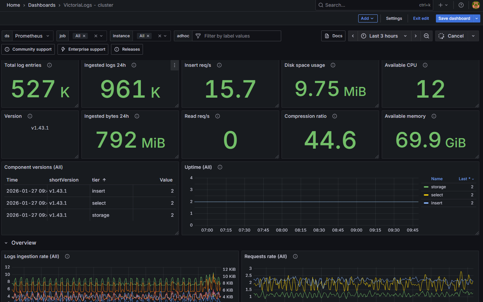Screen dimensions: 483x302
Task: Show info tooltip for Total log entries
Action: pyautogui.click(x=49, y=65)
